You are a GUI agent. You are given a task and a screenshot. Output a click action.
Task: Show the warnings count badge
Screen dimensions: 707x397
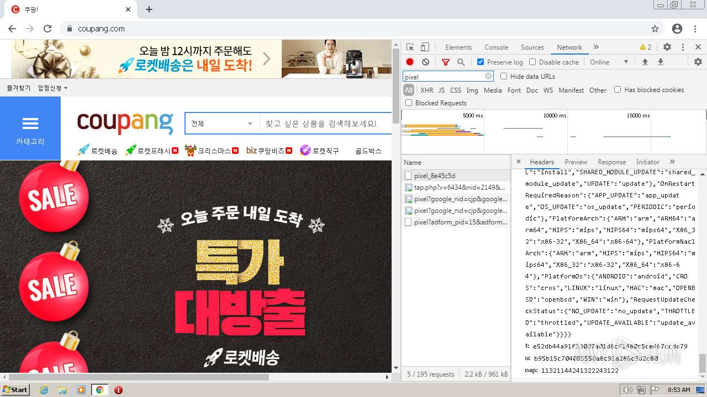coord(646,47)
